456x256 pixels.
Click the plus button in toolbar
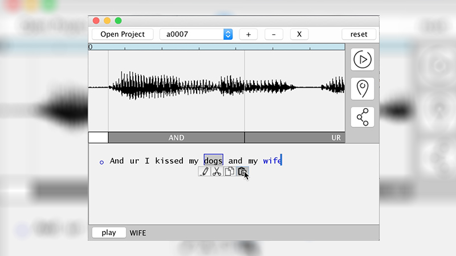249,34
